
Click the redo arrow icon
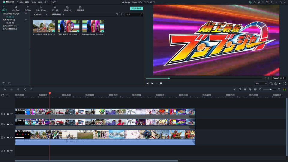[11, 89]
